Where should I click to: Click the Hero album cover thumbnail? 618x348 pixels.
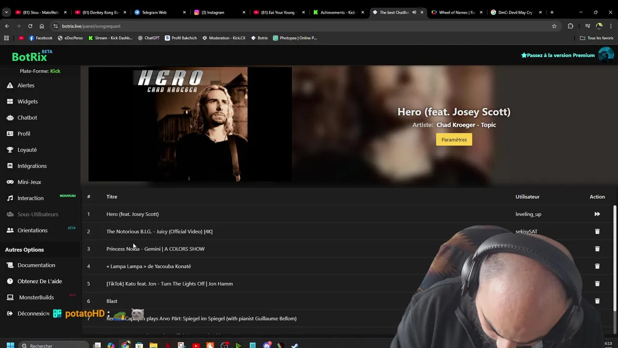[190, 124]
